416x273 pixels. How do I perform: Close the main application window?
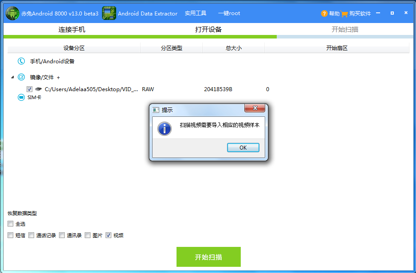406,13
